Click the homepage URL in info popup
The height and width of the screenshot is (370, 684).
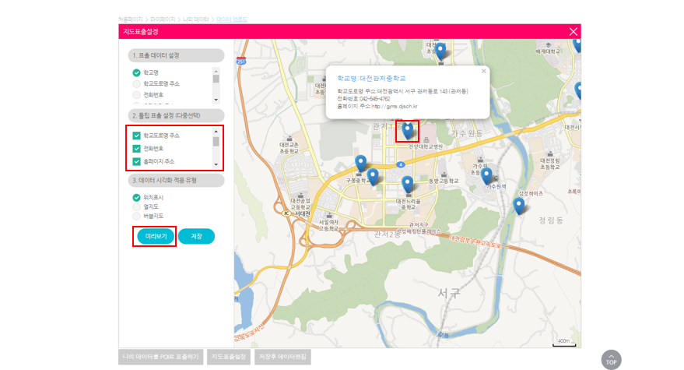point(395,107)
